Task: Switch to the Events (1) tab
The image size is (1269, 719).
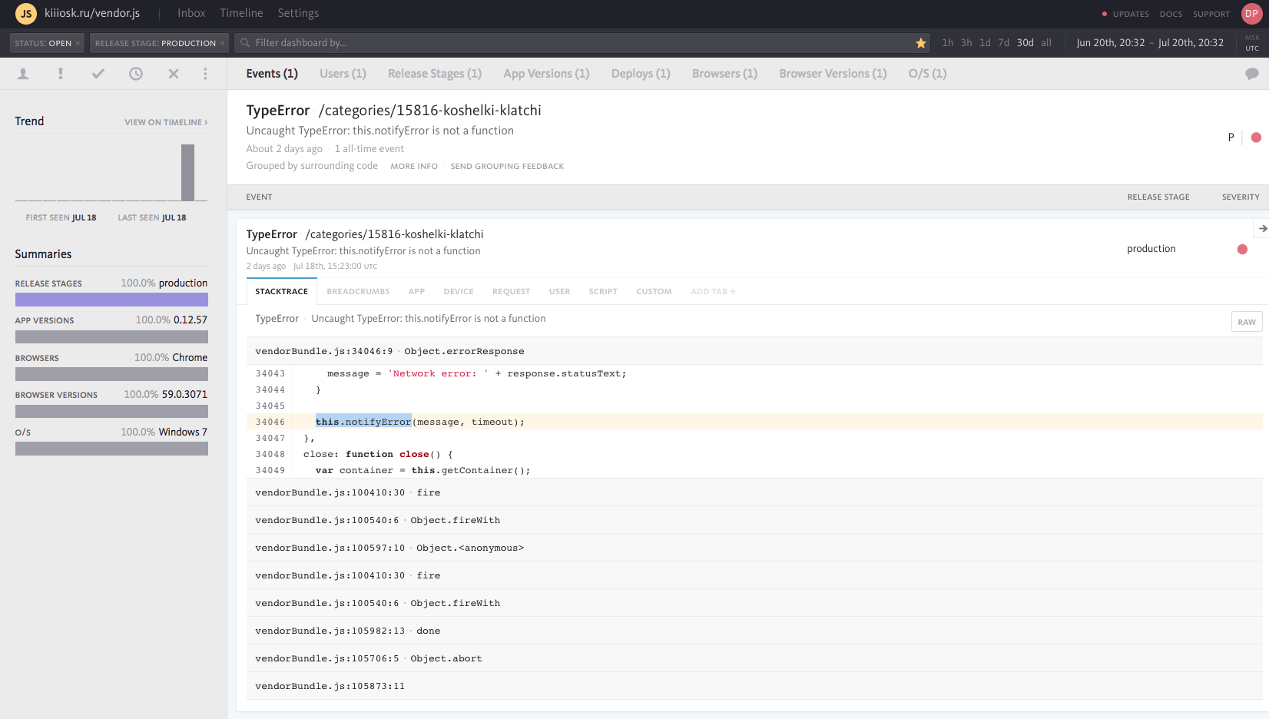Action: pos(272,74)
